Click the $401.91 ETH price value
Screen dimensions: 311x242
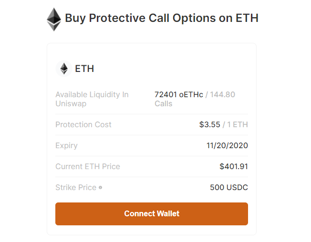[234, 167]
